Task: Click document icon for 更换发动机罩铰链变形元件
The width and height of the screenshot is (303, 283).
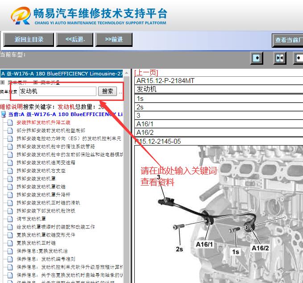Action: pos(10,235)
